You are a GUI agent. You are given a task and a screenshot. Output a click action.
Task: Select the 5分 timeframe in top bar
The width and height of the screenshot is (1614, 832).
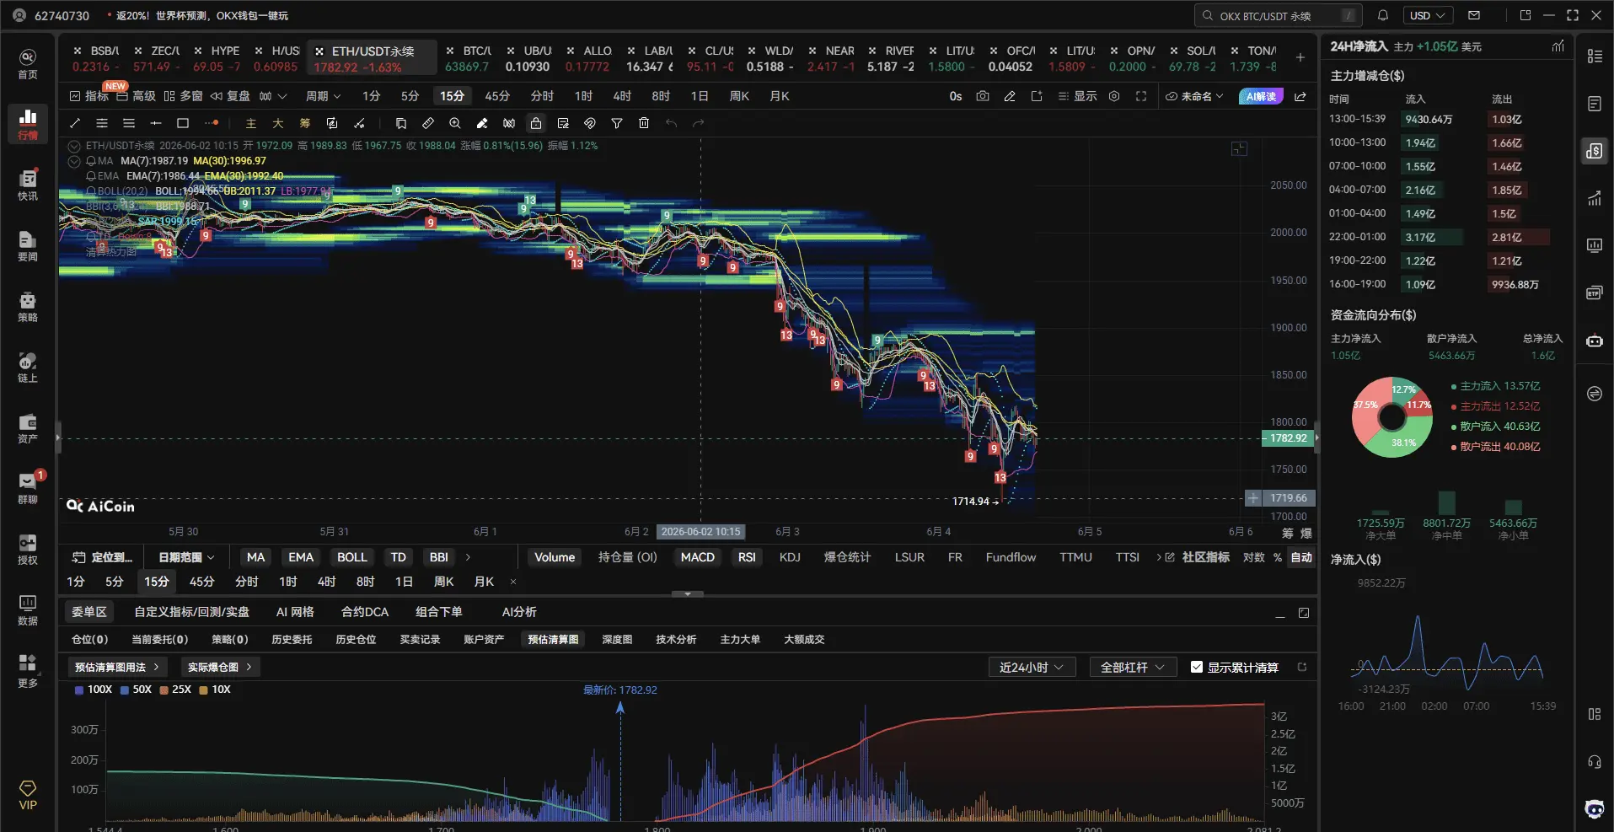(x=410, y=96)
